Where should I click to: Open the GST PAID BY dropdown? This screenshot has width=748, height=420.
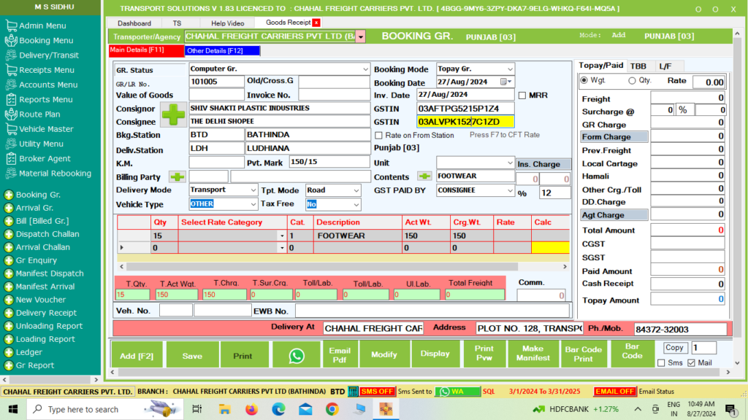[x=509, y=190]
